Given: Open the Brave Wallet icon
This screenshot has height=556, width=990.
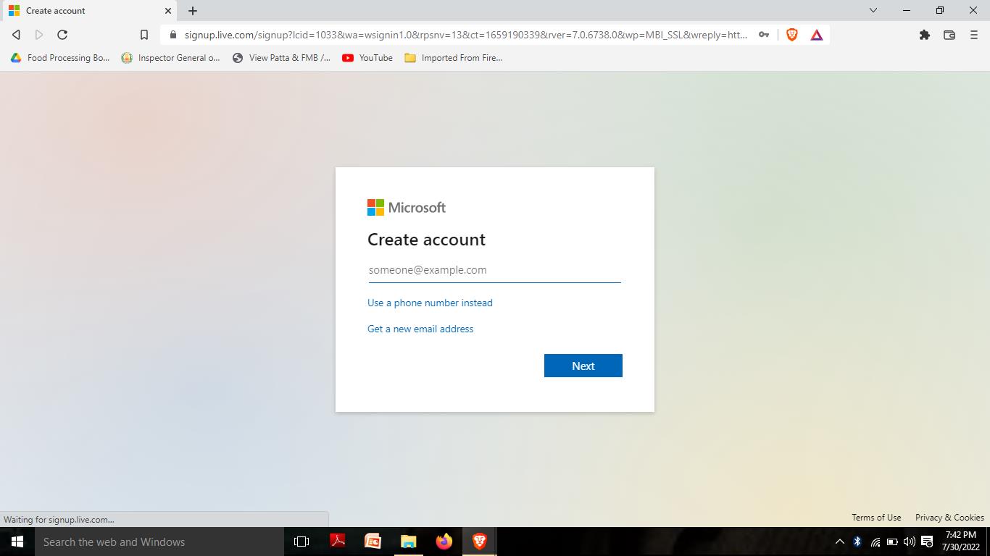Looking at the screenshot, I should pos(949,35).
